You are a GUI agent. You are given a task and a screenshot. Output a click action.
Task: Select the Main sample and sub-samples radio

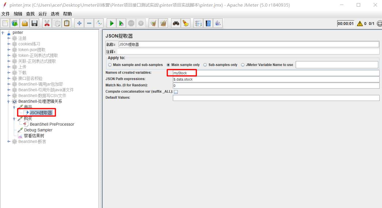(110, 65)
